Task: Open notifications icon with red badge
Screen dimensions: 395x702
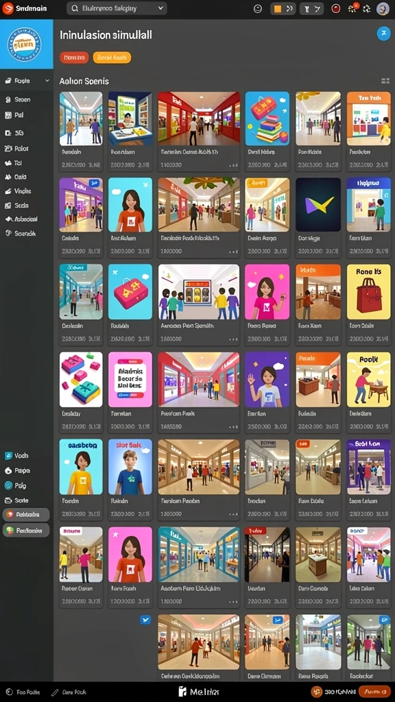Action: point(352,8)
